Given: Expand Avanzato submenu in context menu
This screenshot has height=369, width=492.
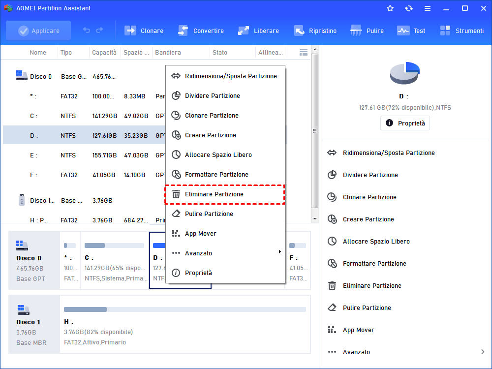Looking at the screenshot, I should pyautogui.click(x=225, y=253).
